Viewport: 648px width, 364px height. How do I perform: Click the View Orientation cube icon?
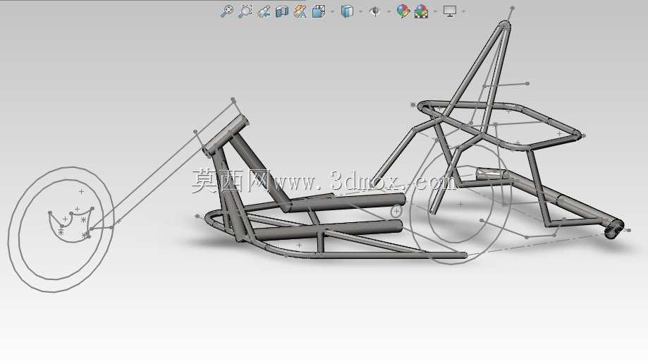click(x=318, y=11)
